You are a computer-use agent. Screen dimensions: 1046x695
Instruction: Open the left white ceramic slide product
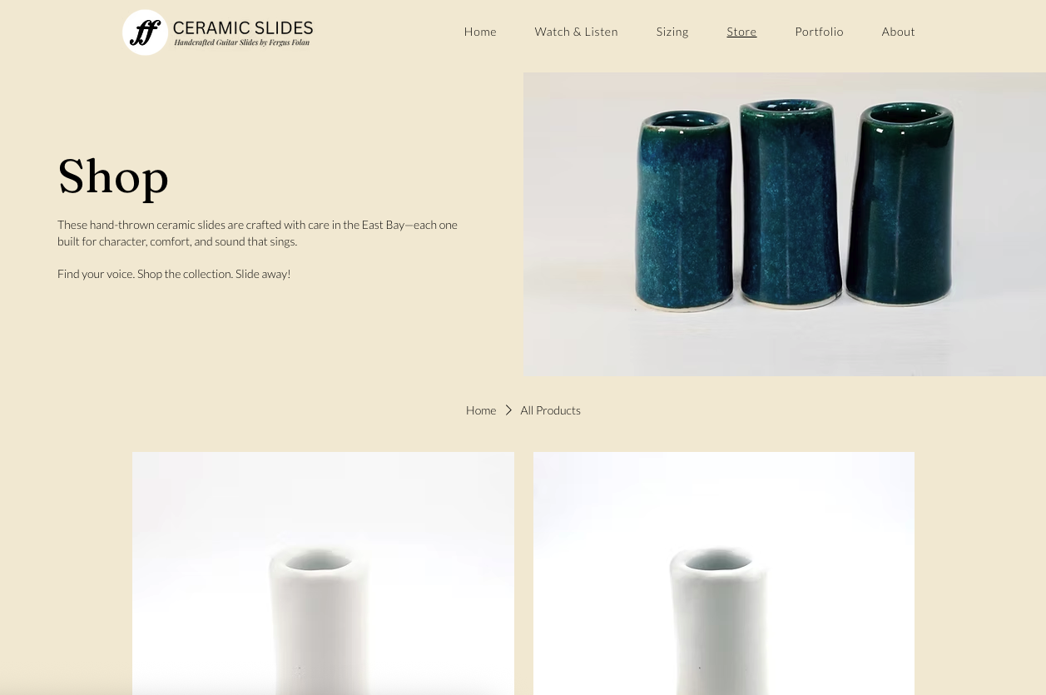(x=323, y=573)
